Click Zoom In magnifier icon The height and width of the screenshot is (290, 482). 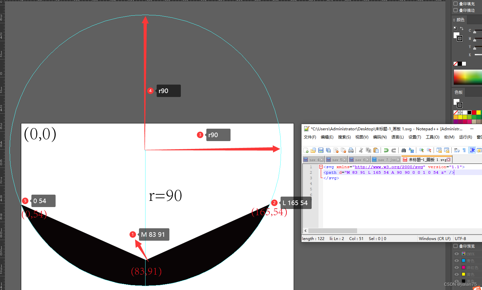pos(422,150)
